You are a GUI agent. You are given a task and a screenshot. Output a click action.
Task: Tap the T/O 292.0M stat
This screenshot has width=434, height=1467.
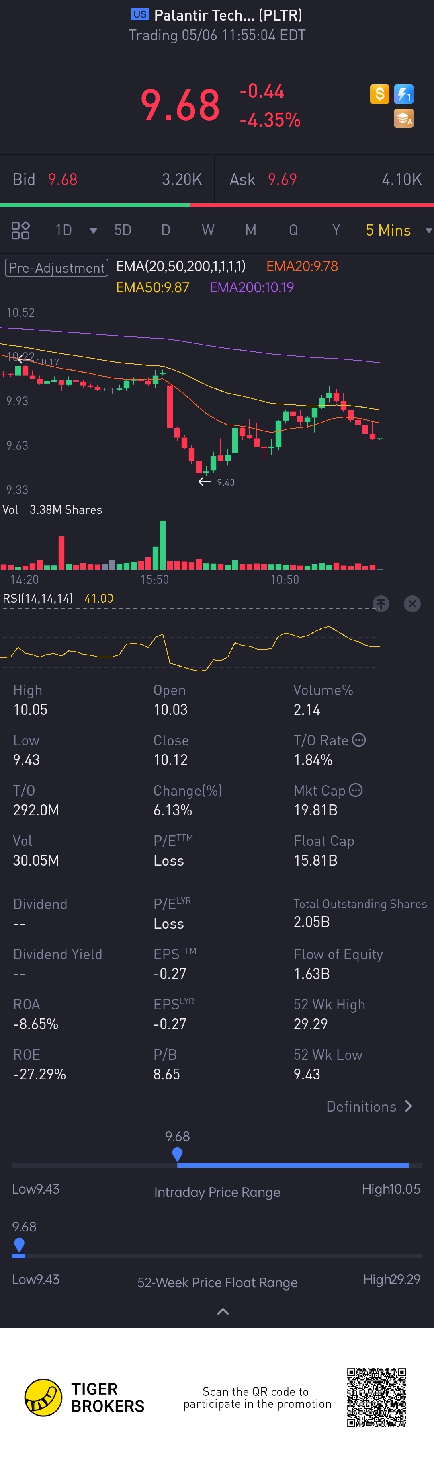[36, 800]
